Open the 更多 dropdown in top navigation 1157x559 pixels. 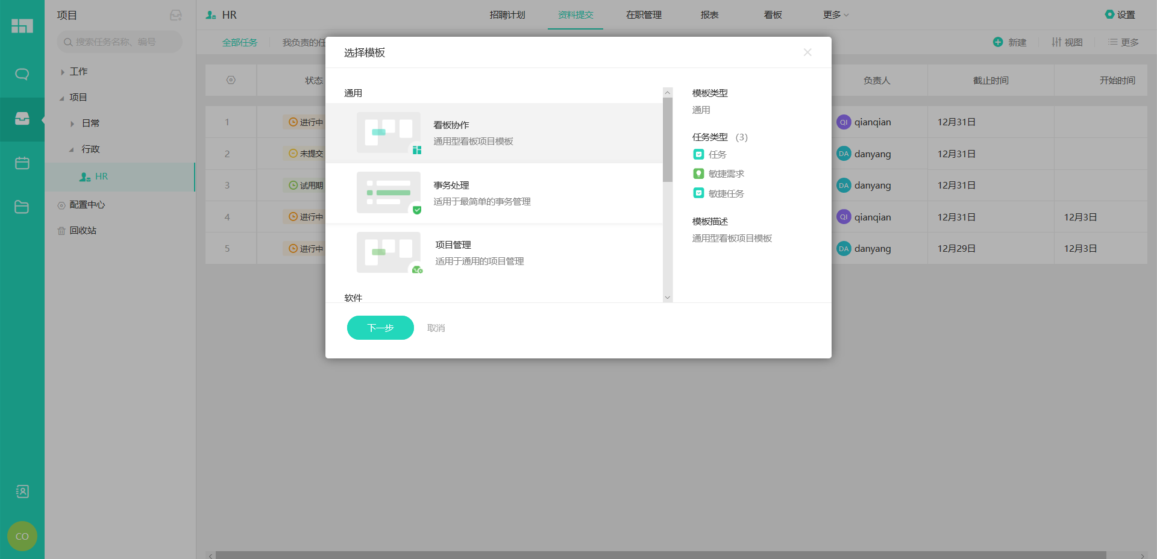click(835, 15)
